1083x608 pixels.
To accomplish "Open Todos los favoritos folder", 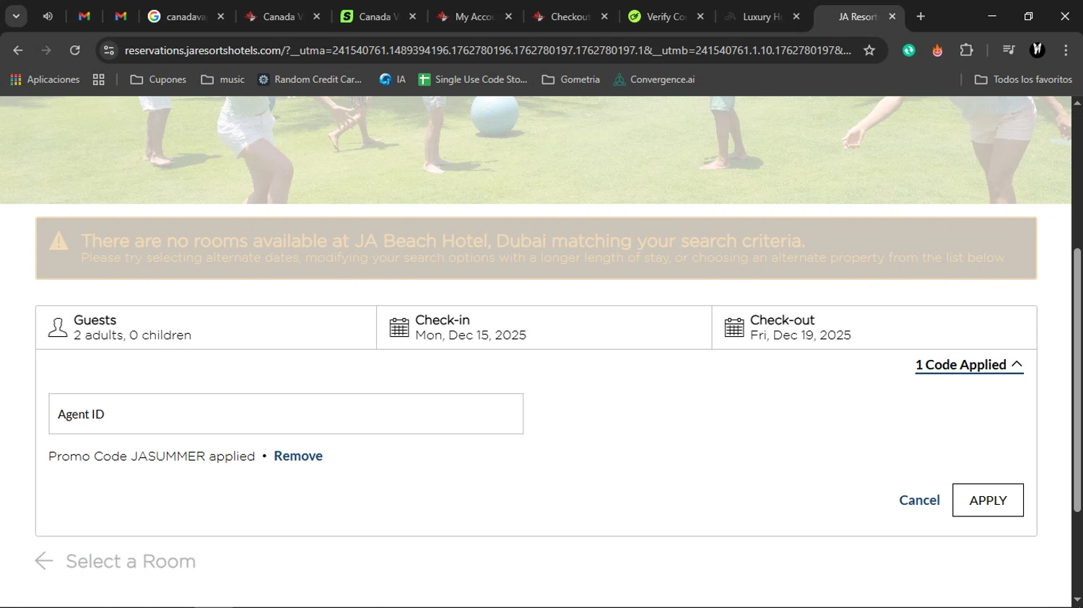I will tap(1023, 79).
